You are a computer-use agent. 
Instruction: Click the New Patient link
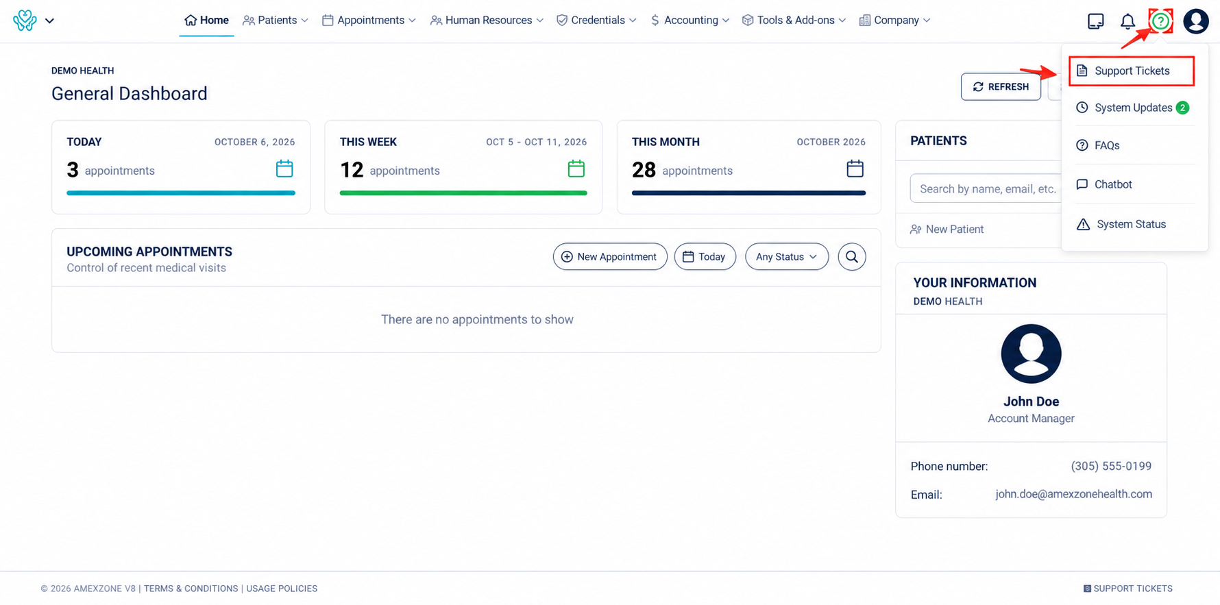click(947, 230)
